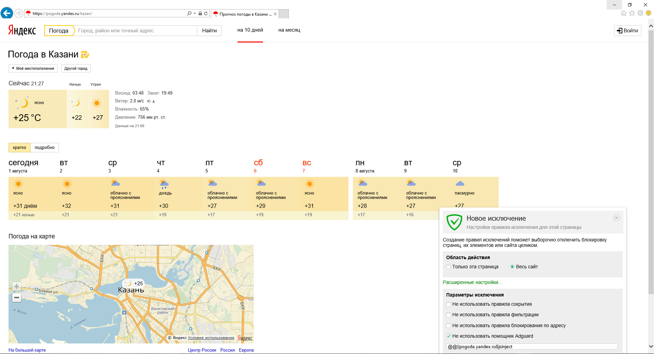Click the partly cloudy icon for ср 3
The image size is (654, 354).
pyautogui.click(x=115, y=183)
